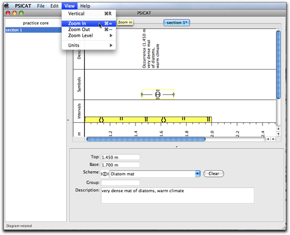Open the Scheme dropdown arrow
290x235 pixels.
198,174
